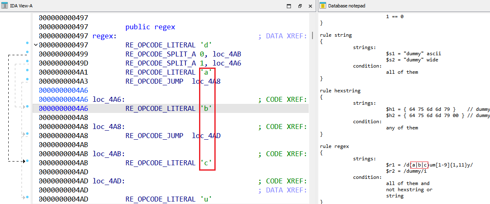Click loc_4A6 operand in the SPLIT_A 1 instruction
Viewport: 490px width, 204px height.
point(227,63)
